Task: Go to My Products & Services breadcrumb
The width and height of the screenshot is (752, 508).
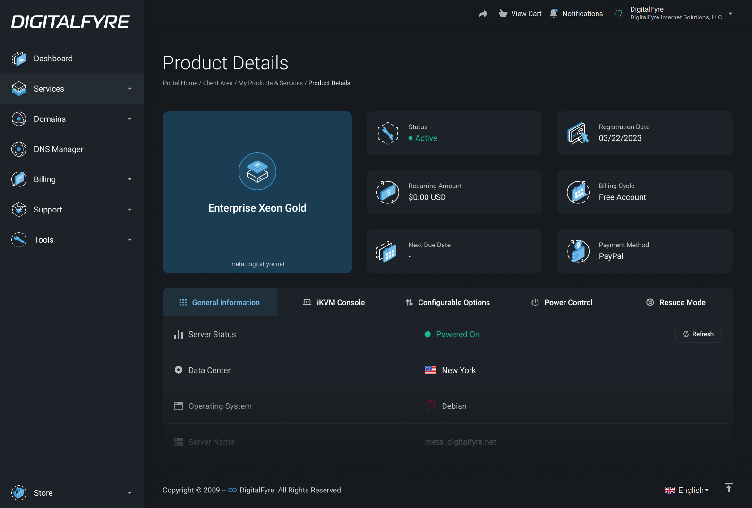Action: coord(271,83)
